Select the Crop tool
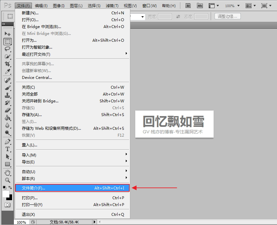This screenshot has width=277, height=225. click(8, 64)
